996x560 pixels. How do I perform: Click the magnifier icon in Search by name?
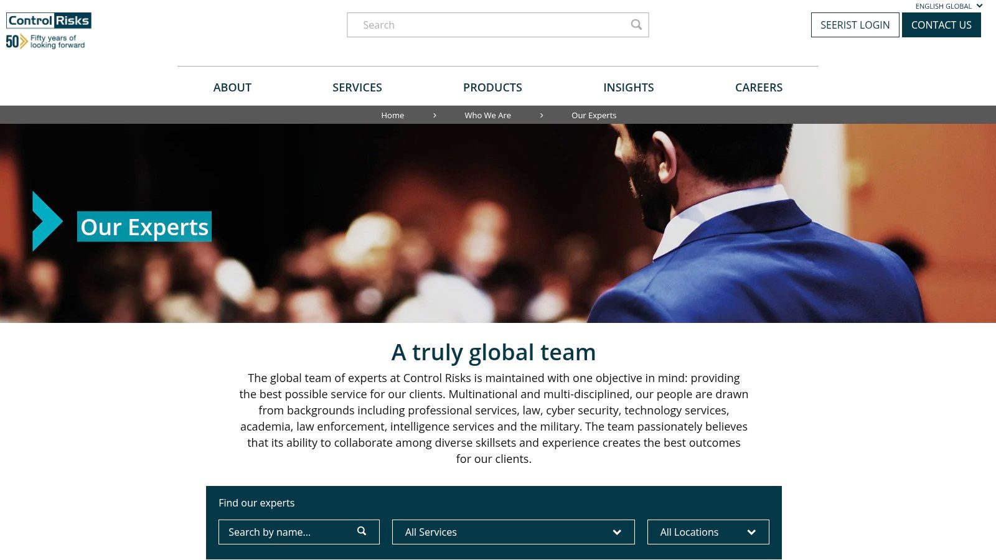click(x=362, y=531)
